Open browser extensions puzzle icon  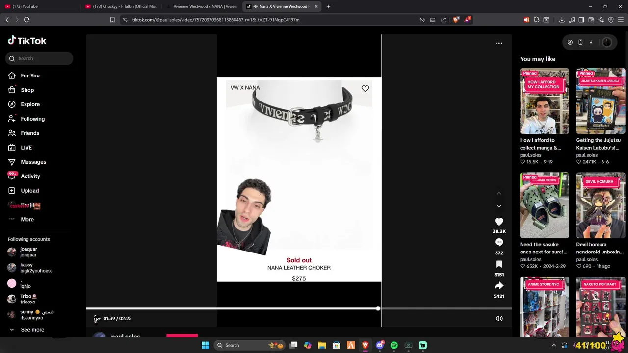pos(536,20)
